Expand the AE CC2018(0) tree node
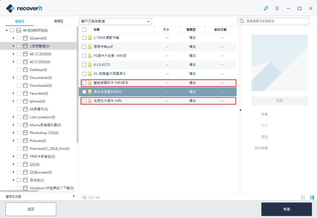Viewport: 317px width, 218px height. (x=13, y=54)
